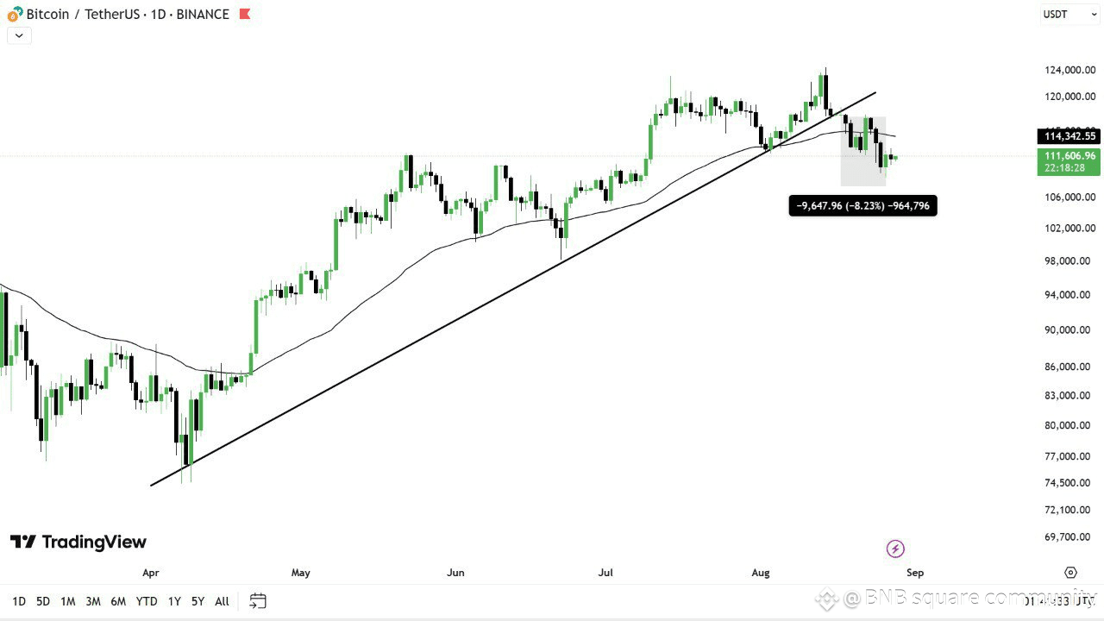Screen dimensions: 1104x621
Task: Choose the 3M range
Action: [x=93, y=601]
